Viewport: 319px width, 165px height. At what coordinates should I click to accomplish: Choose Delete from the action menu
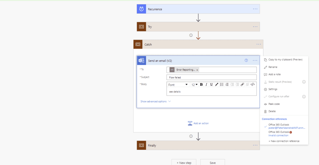tap(284, 111)
